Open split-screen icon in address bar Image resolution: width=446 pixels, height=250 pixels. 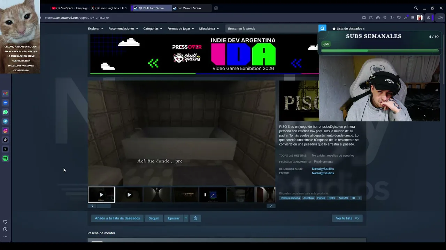point(364,18)
